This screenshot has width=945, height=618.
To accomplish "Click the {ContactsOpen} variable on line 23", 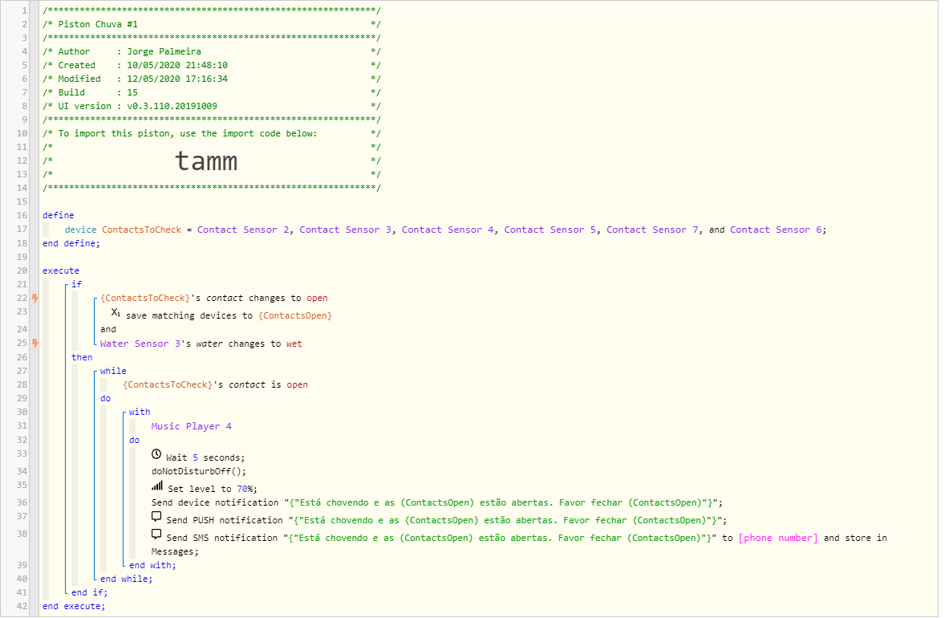I will pos(294,316).
